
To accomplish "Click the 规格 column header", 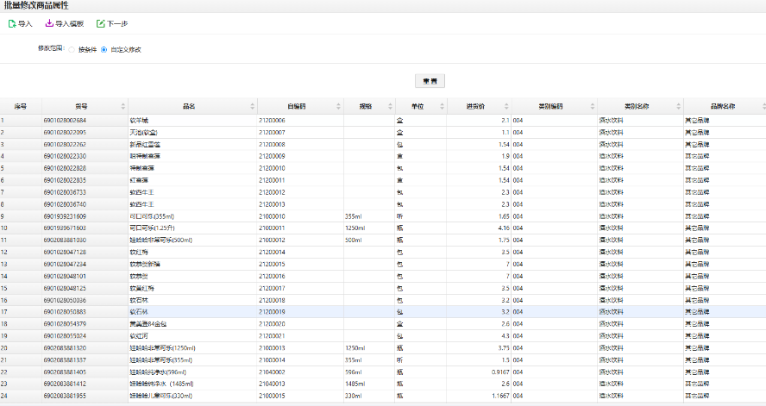I will click(x=364, y=106).
